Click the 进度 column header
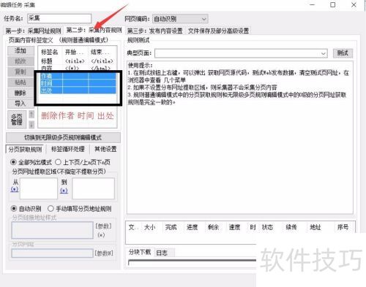The image size is (366, 287). tap(193, 227)
